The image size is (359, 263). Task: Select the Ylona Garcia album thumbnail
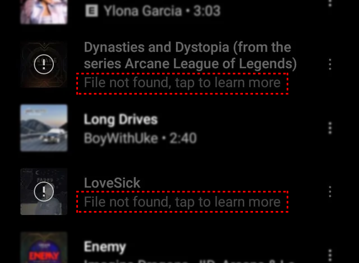(44, 12)
